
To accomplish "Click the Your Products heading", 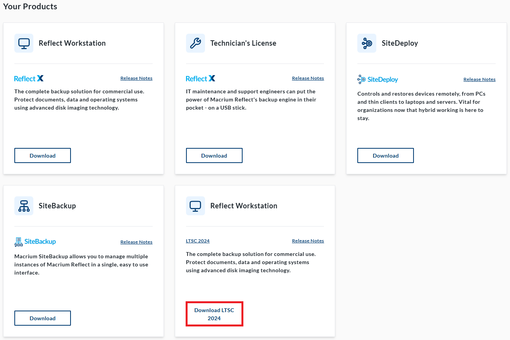I will pos(30,7).
